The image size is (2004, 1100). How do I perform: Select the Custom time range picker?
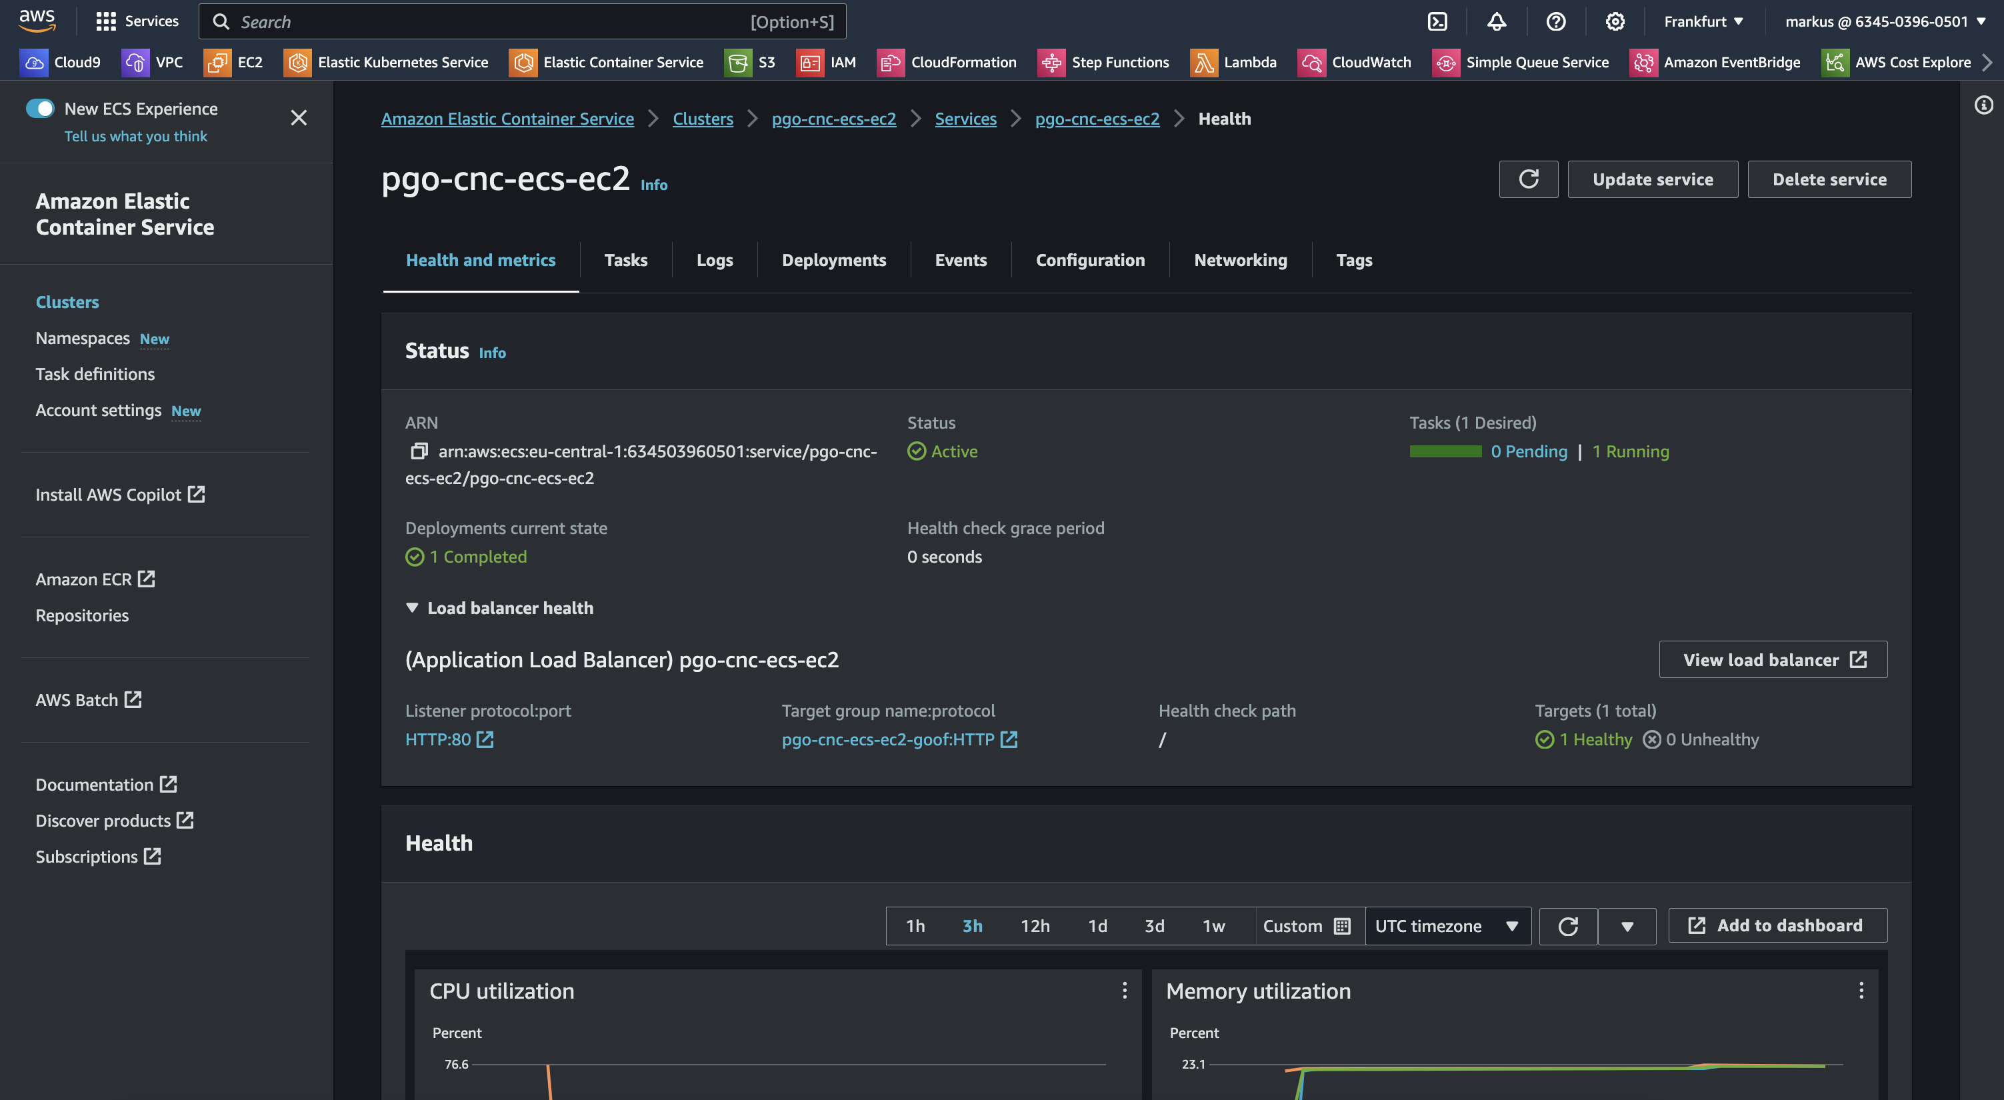1309,926
